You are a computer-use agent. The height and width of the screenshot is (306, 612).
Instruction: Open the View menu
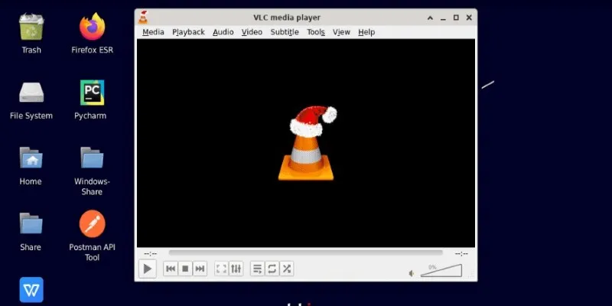coord(341,32)
